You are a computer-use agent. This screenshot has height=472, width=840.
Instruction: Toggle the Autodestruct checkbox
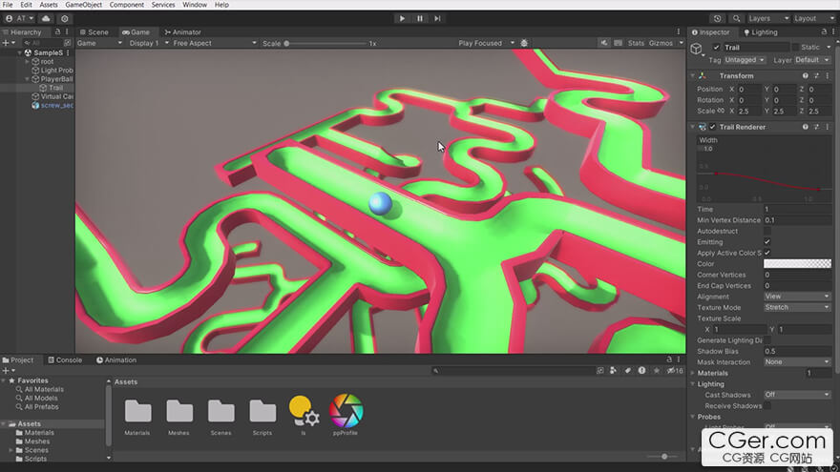point(767,231)
